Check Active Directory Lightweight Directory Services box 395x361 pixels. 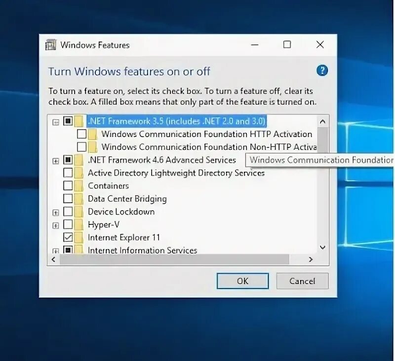pos(68,173)
